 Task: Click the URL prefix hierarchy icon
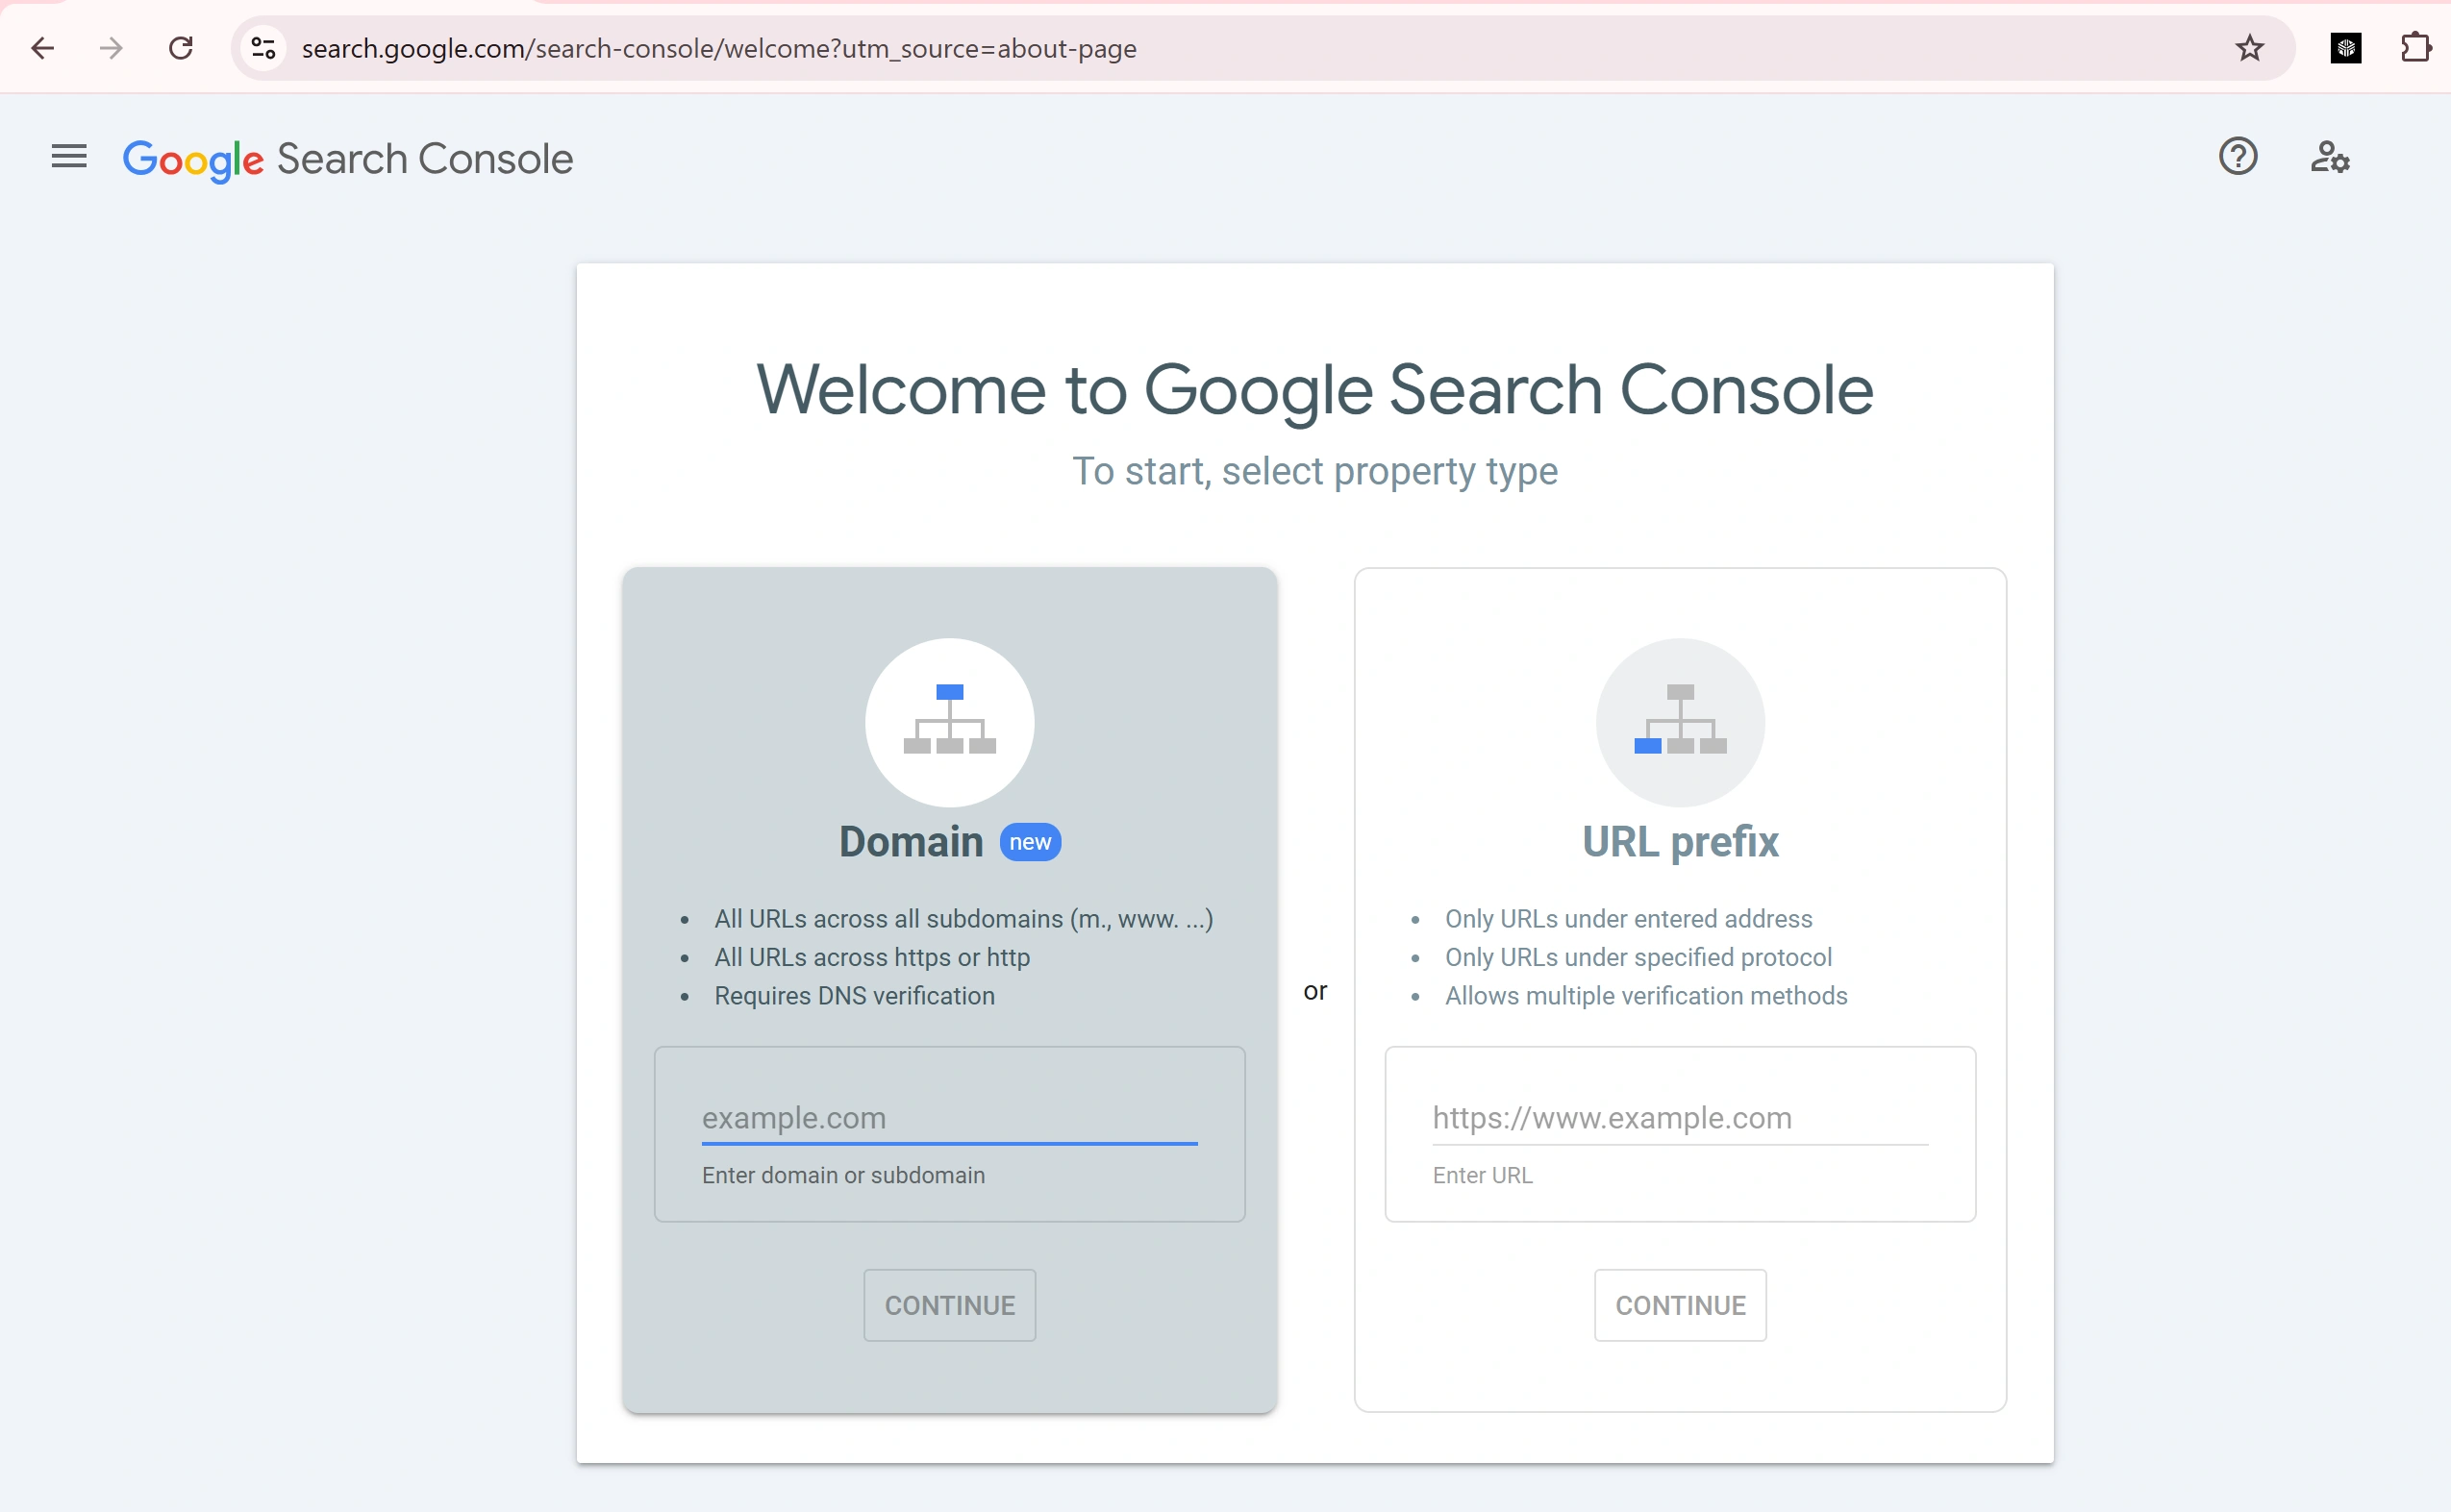(x=1680, y=722)
